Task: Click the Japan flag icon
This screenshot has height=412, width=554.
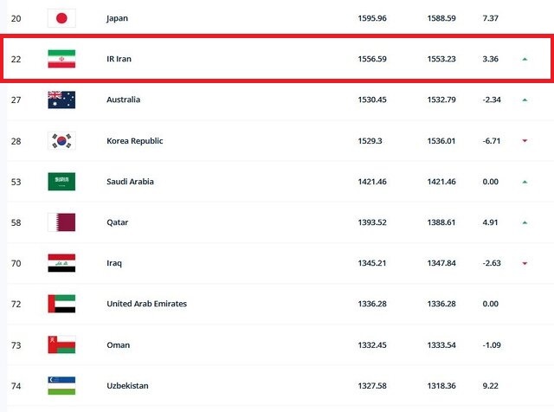Action: (61, 17)
